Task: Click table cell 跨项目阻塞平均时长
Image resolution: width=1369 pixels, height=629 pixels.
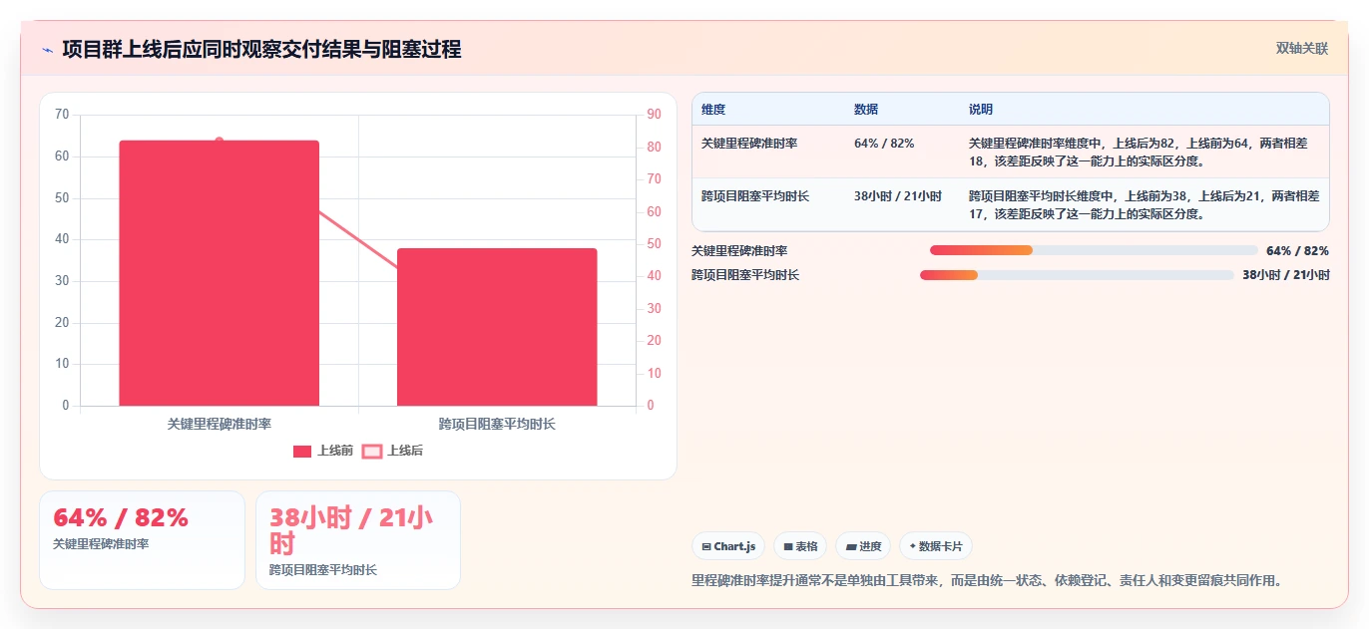Action: pyautogui.click(x=755, y=196)
